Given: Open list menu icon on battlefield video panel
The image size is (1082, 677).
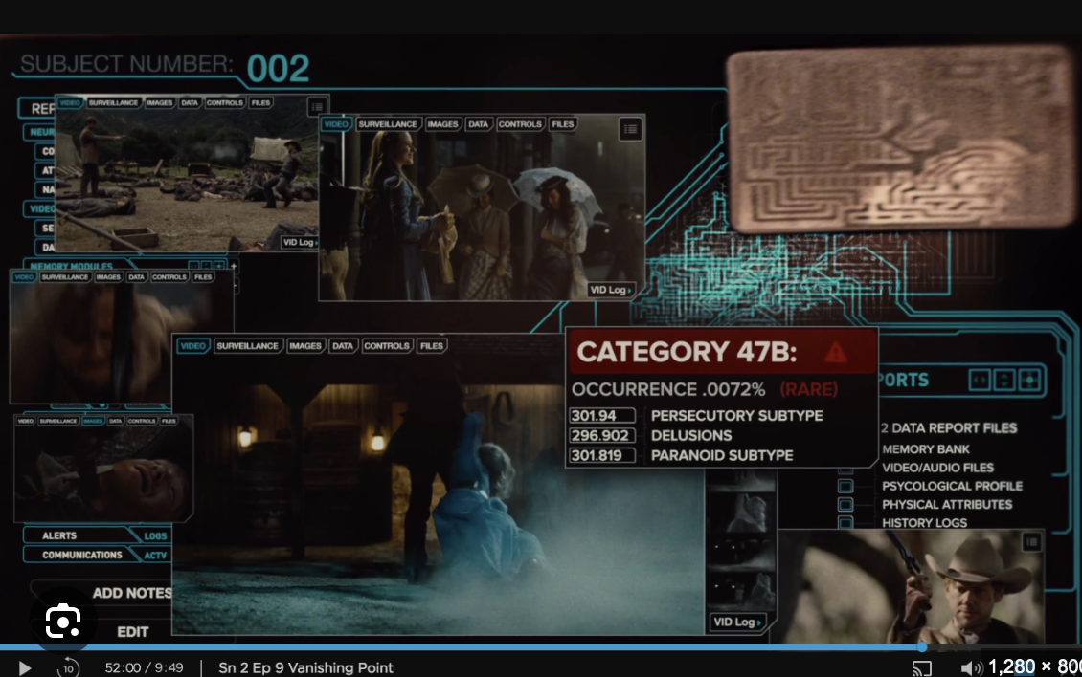Looking at the screenshot, I should (317, 106).
